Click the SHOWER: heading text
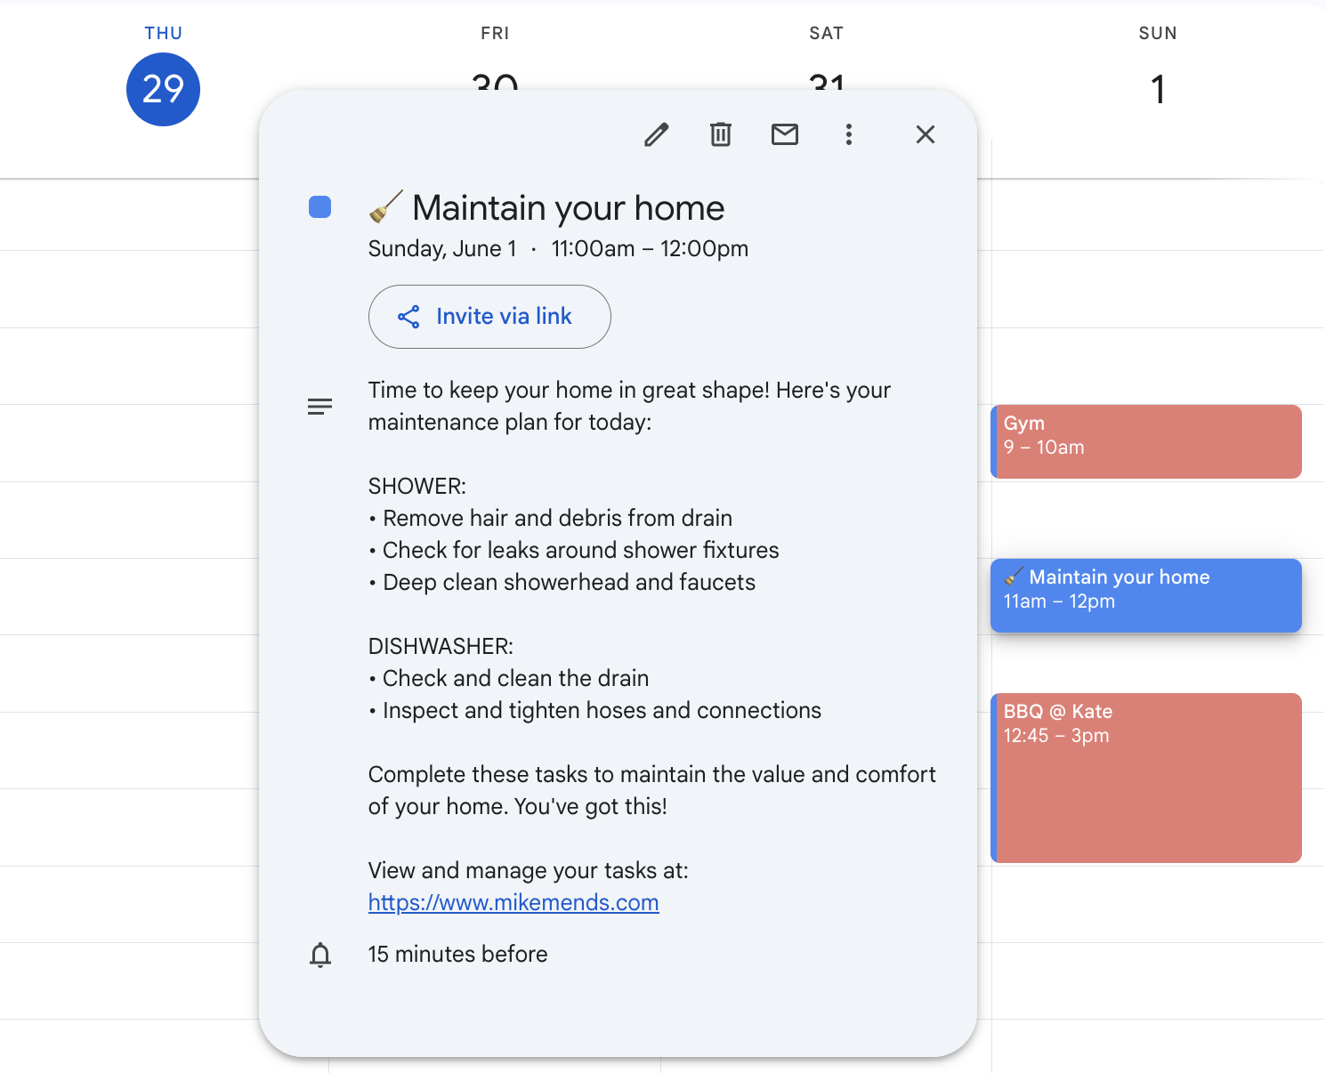1326x1073 pixels. pyautogui.click(x=417, y=487)
